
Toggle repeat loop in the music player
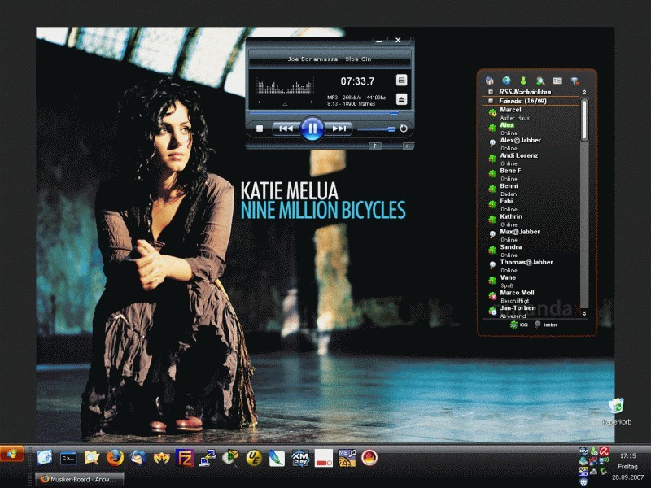point(404,129)
